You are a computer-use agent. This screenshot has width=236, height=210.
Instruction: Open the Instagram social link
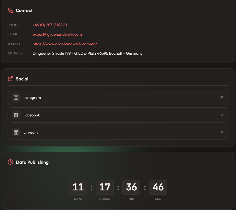tap(118, 97)
